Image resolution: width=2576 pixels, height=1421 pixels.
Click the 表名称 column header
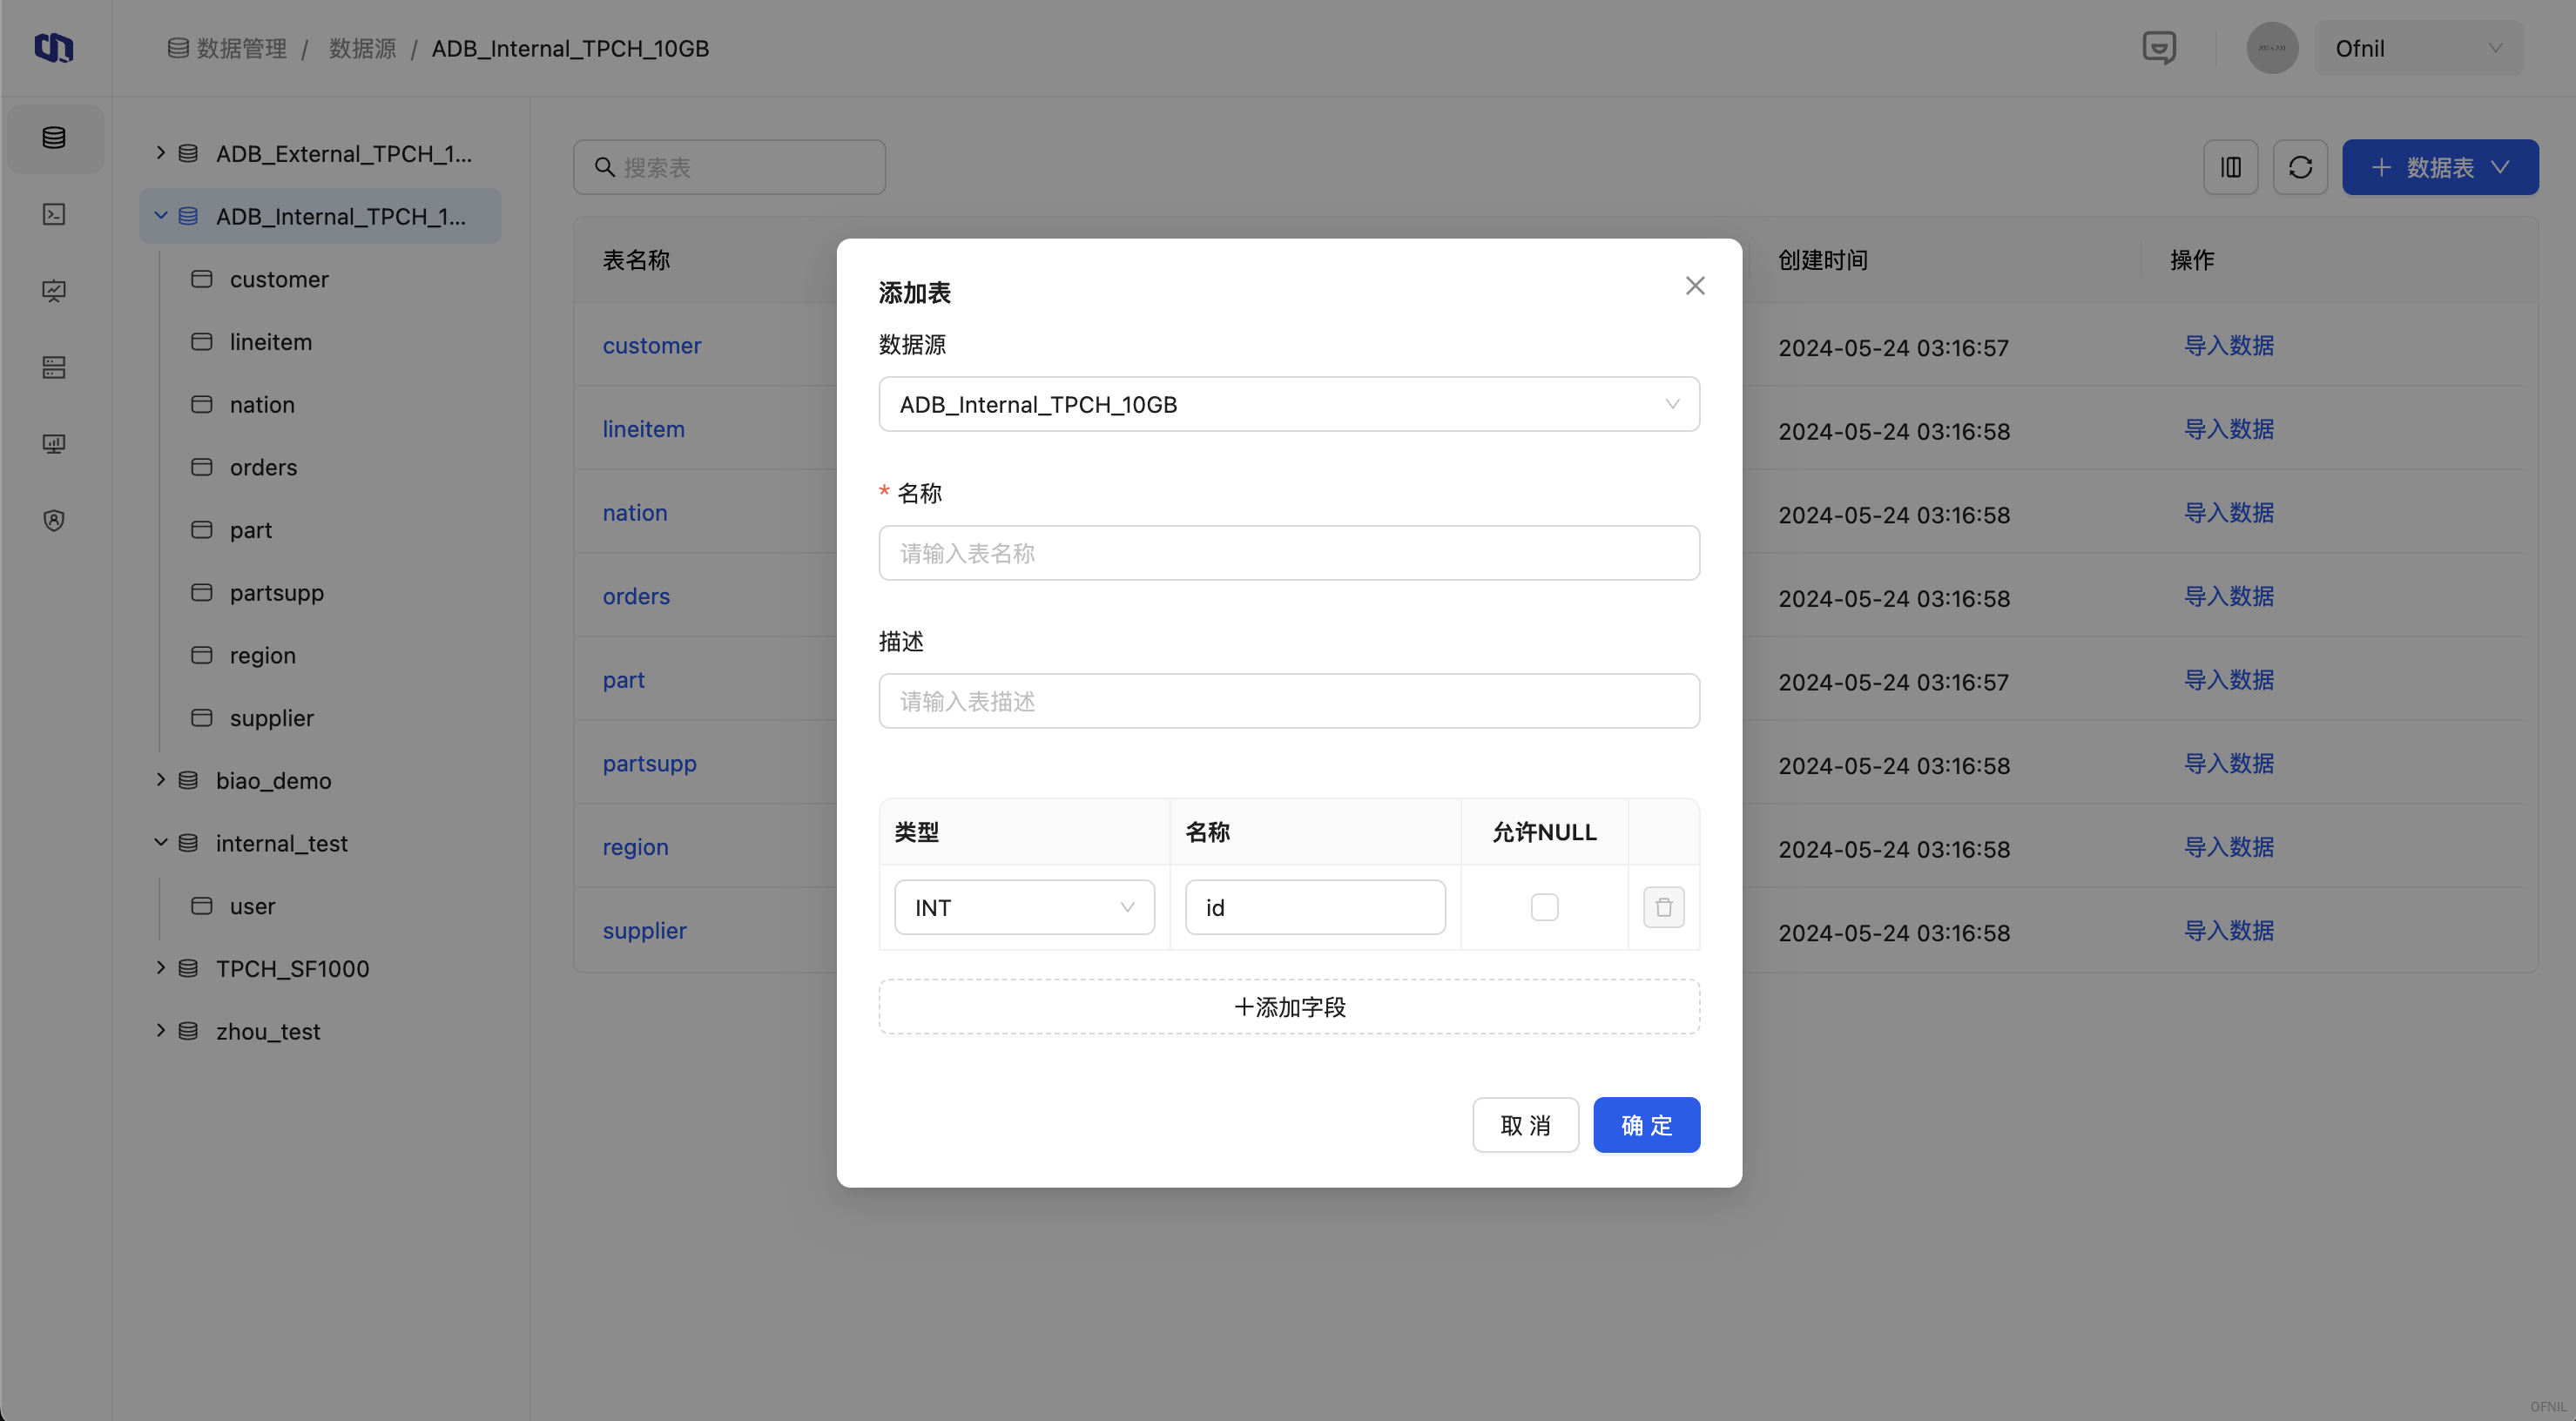[636, 260]
